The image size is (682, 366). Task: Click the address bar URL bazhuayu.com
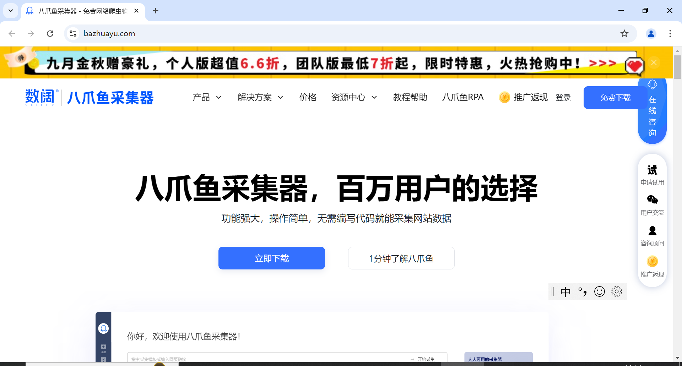[109, 33]
